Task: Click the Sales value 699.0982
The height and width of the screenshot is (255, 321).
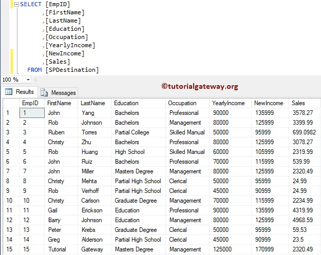Action: click(x=304, y=132)
